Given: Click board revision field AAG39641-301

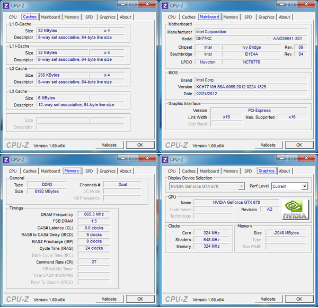Looking at the screenshot, I should tap(287, 39).
